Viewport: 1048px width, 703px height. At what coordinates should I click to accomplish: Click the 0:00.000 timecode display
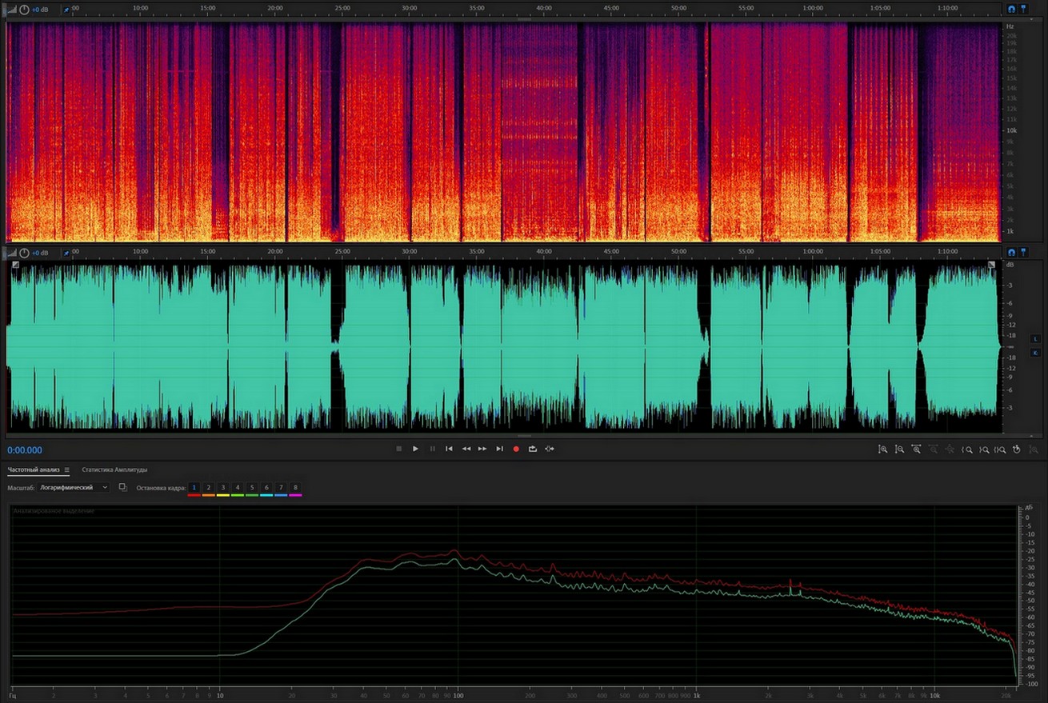(x=25, y=450)
